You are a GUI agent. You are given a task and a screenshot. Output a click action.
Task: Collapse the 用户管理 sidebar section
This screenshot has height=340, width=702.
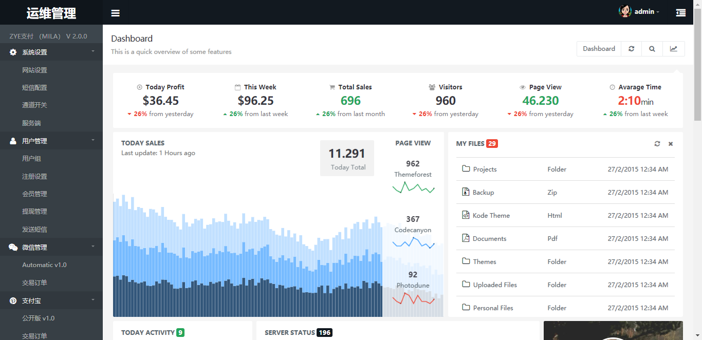coord(51,141)
